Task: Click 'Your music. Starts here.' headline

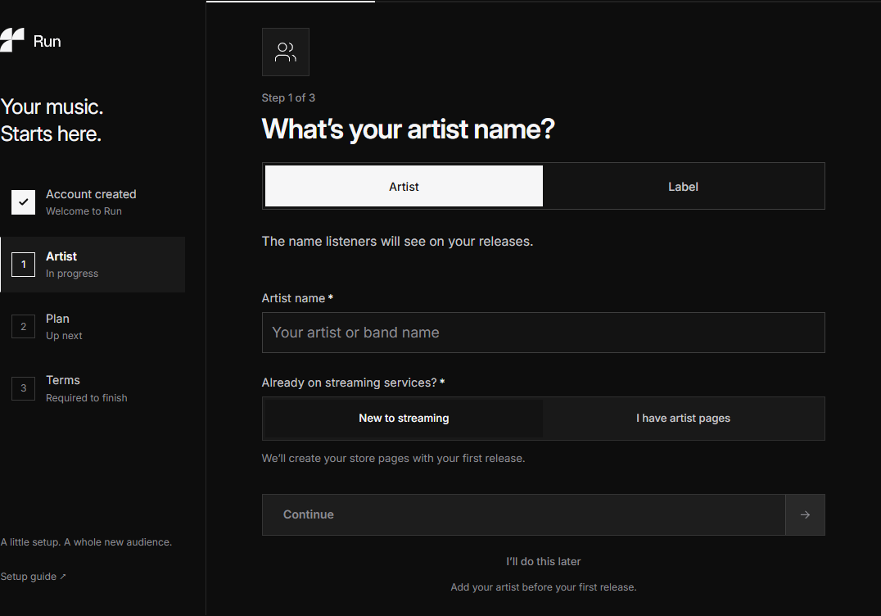Action: [x=52, y=120]
